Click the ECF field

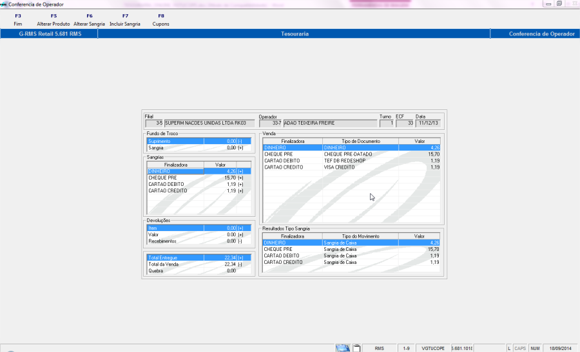click(x=405, y=123)
